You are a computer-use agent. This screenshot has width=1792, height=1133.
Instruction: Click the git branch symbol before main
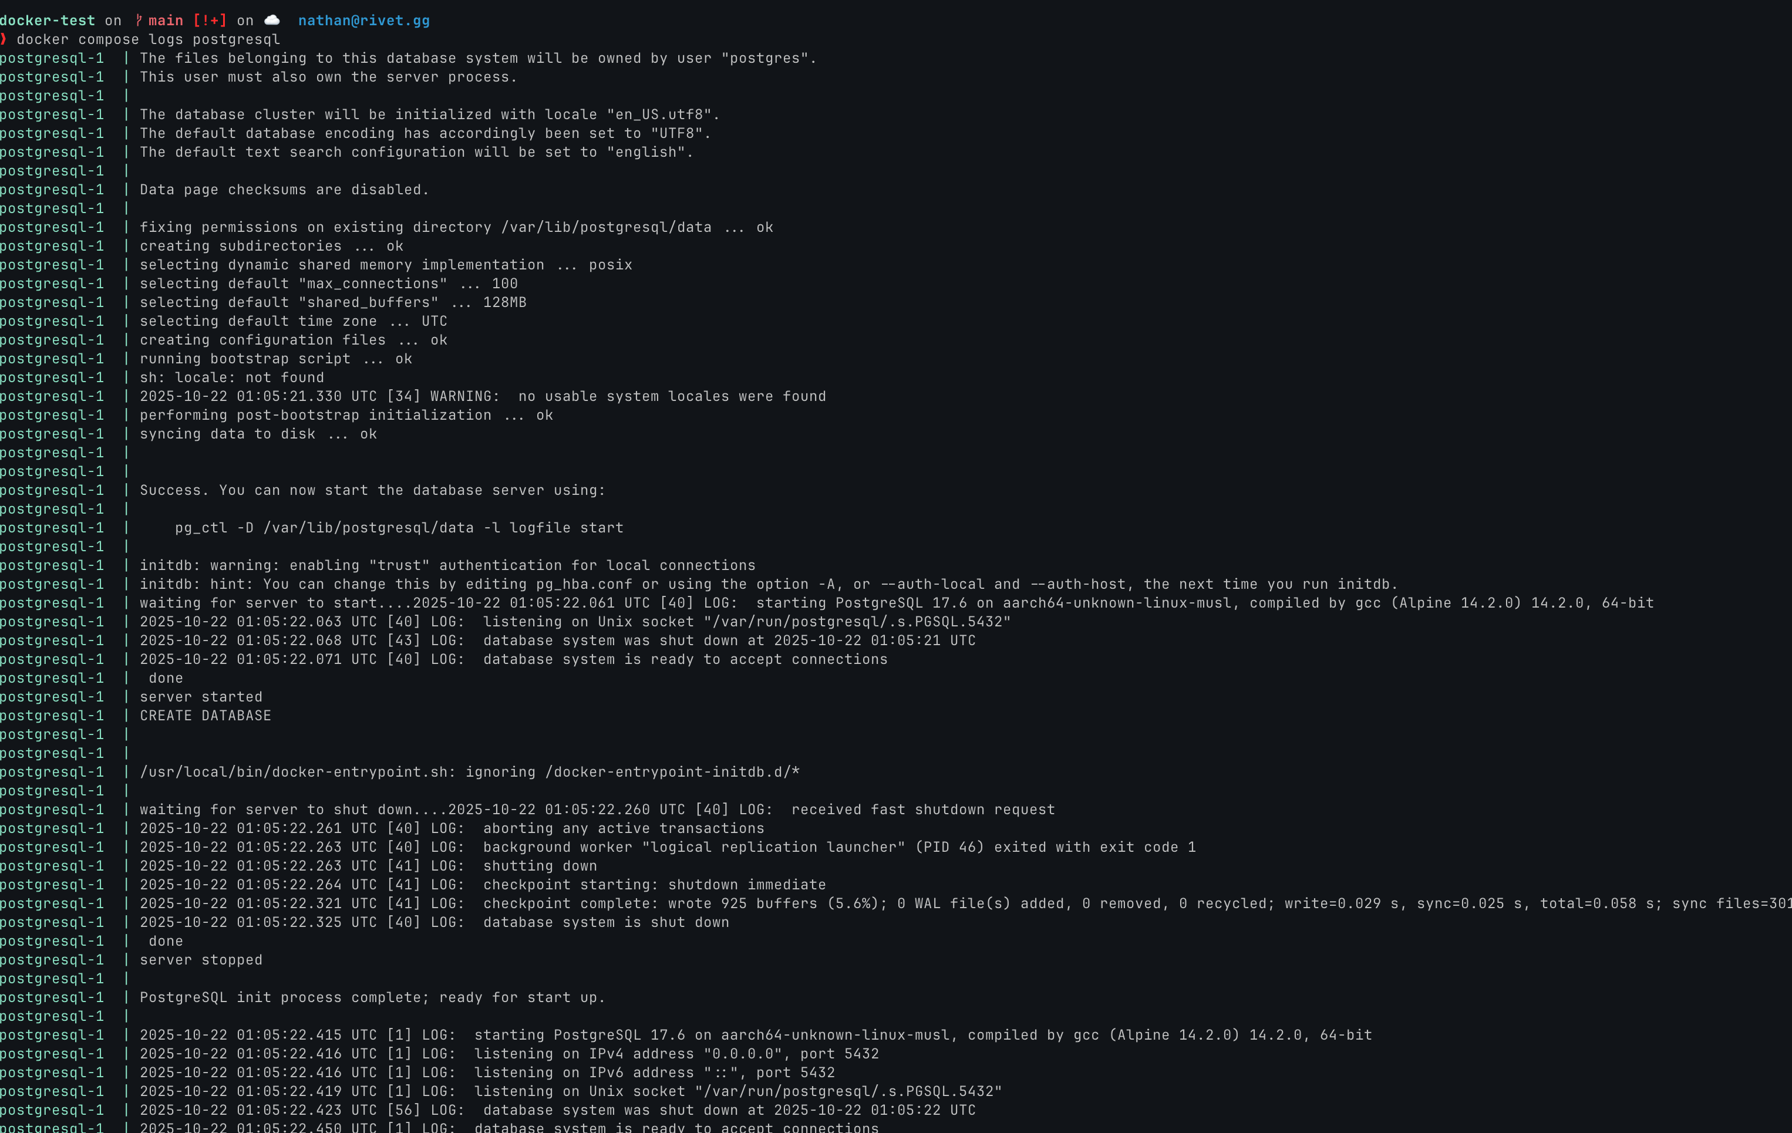point(139,20)
